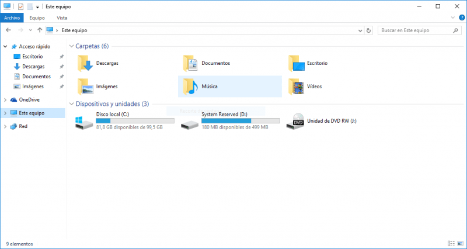
Task: Select the Disco local (C:) drive icon
Action: pyautogui.click(x=83, y=123)
